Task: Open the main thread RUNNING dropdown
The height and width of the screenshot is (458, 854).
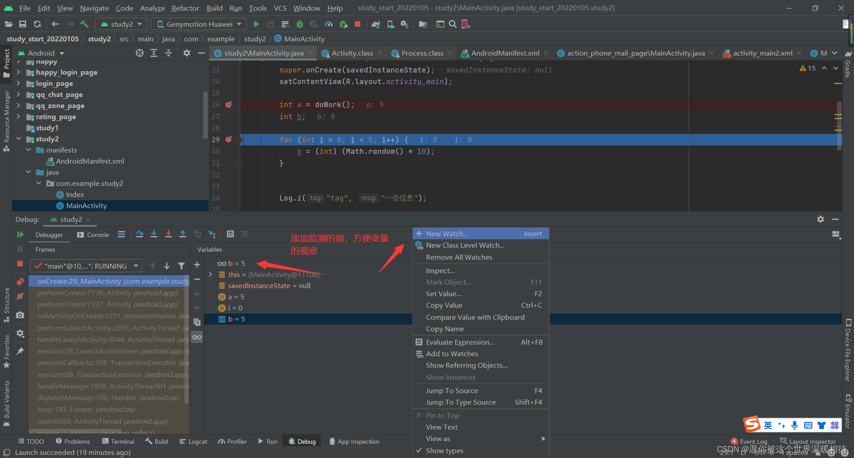Action: coord(86,266)
